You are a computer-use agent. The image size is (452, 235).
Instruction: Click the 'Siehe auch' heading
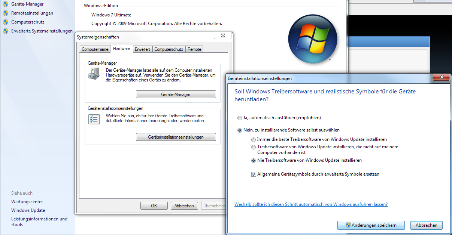tap(22, 193)
